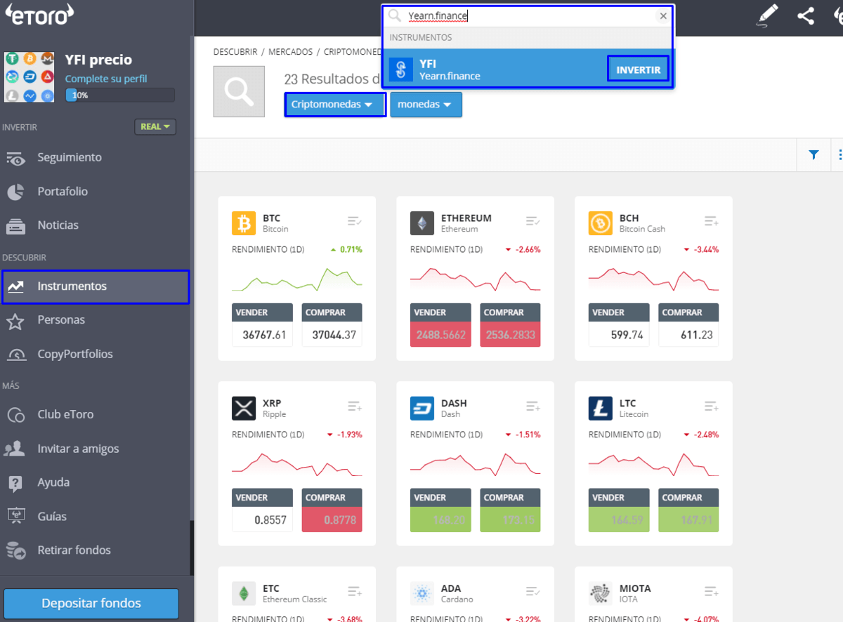Open the pencil write-post icon

tap(769, 15)
